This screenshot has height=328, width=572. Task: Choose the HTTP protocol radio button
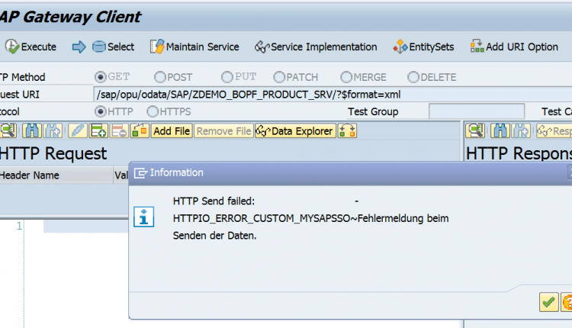coord(101,111)
